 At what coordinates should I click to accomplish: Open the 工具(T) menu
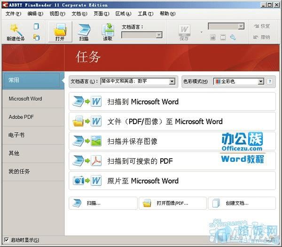click(x=146, y=14)
